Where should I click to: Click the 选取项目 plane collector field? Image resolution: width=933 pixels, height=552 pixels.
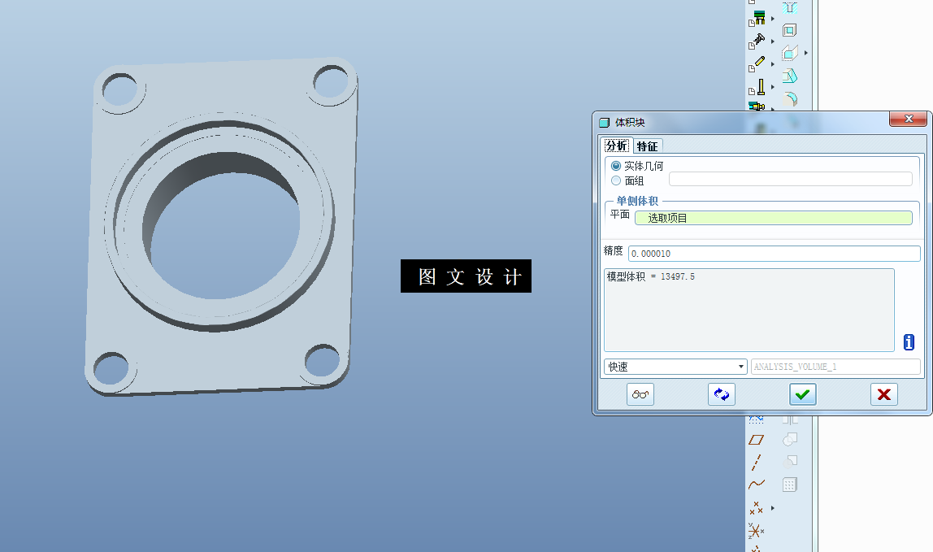pyautogui.click(x=773, y=218)
